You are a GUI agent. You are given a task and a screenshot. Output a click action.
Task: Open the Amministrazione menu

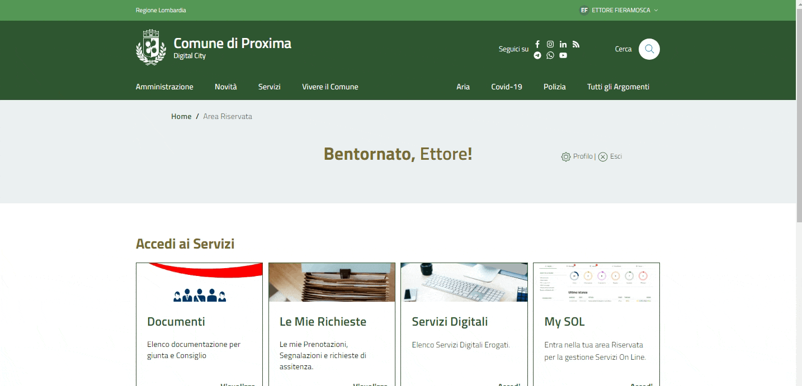pos(164,87)
